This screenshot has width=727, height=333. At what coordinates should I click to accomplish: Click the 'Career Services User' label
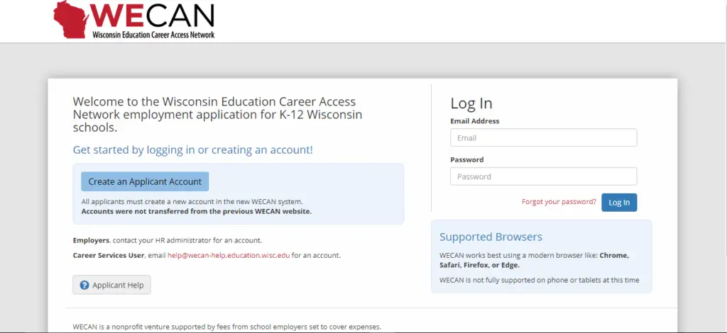coord(109,255)
